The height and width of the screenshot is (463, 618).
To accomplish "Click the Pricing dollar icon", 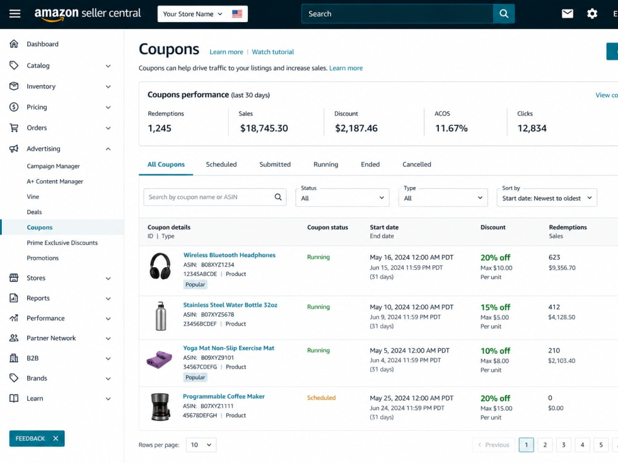I will 14,107.
